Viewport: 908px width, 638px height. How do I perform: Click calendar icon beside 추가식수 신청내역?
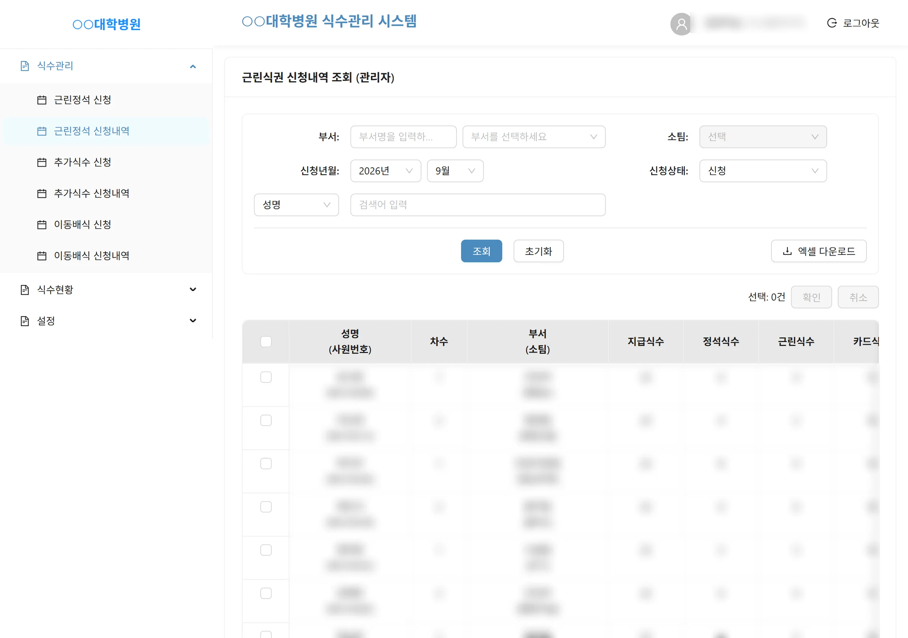(42, 194)
